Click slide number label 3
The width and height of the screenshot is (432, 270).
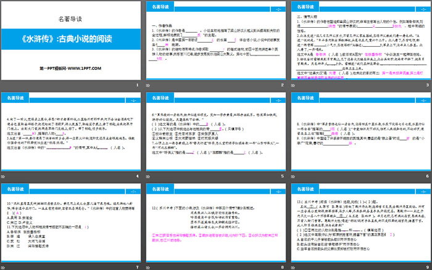pos(427,85)
